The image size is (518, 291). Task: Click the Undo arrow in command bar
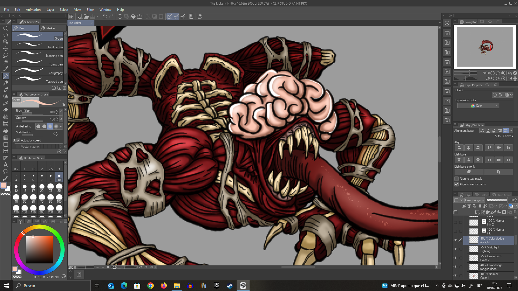(x=105, y=16)
